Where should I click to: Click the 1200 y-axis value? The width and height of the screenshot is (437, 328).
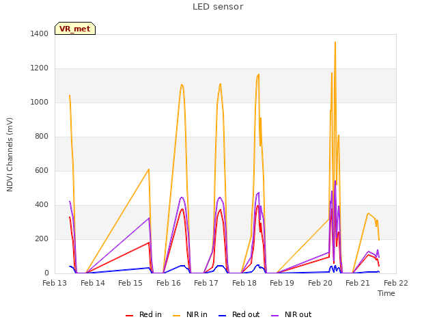pyautogui.click(x=40, y=68)
